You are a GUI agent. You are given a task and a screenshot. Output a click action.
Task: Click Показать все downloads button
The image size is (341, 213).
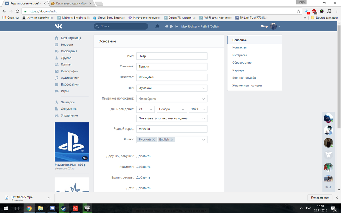320,198
